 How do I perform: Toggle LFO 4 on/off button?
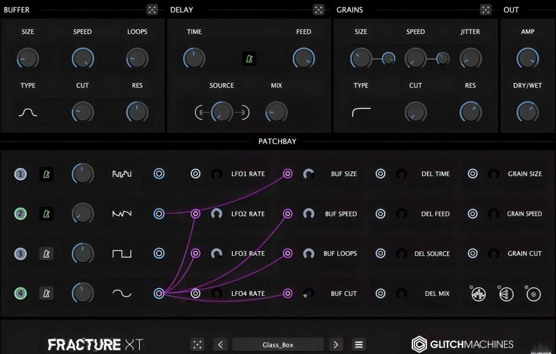point(20,293)
